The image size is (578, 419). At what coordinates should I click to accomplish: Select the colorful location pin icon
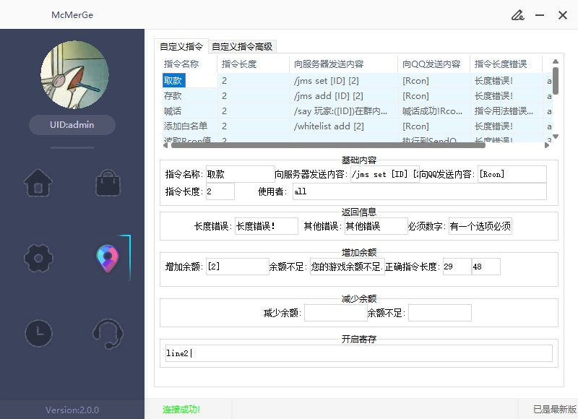[x=108, y=259]
